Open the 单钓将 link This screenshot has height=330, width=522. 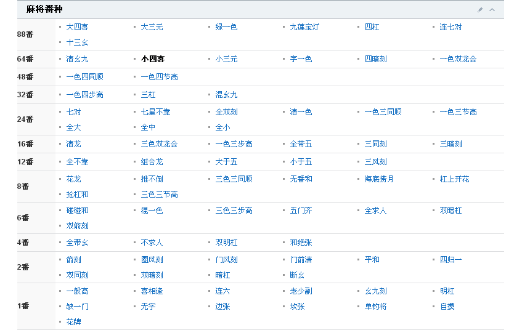click(x=375, y=307)
